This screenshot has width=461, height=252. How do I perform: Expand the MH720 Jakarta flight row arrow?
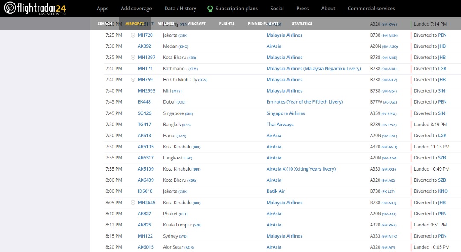(x=133, y=35)
